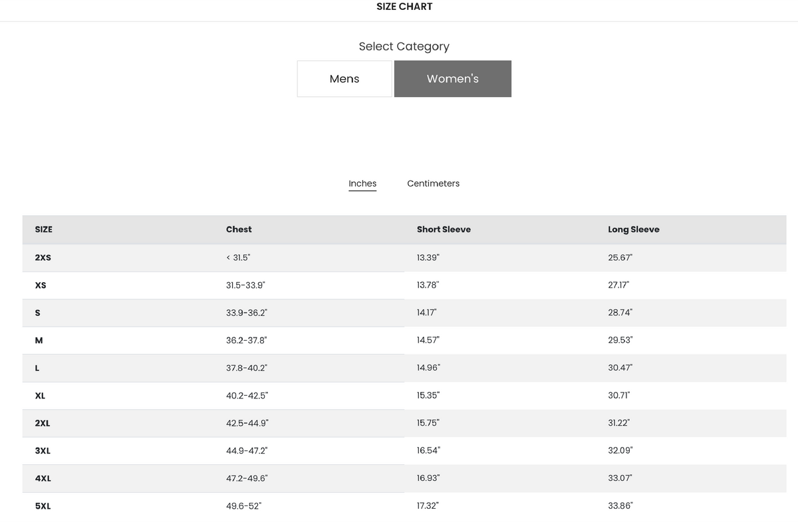Click the 2XS size row label

point(43,257)
